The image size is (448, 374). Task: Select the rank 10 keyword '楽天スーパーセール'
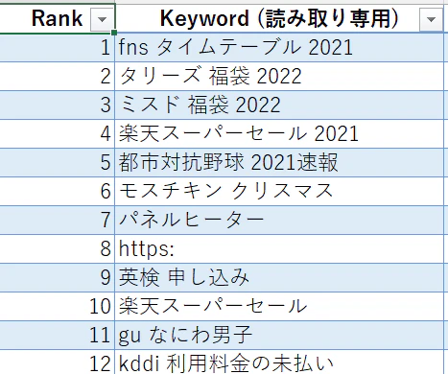(x=279, y=306)
